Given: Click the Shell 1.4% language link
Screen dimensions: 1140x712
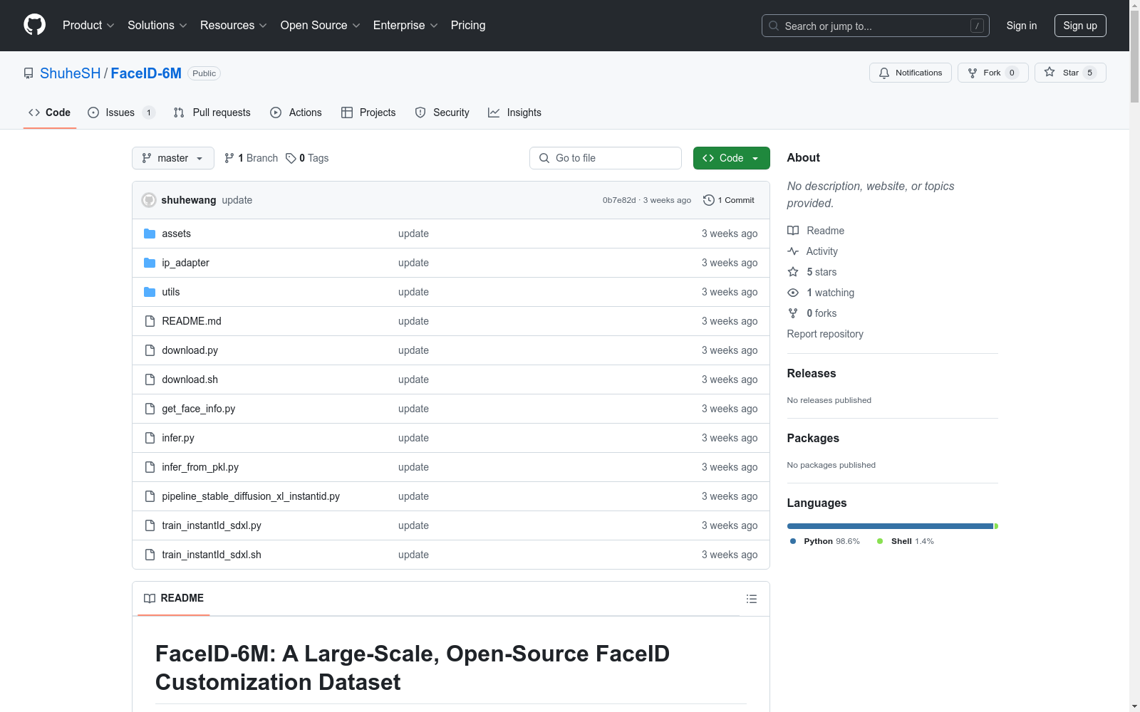Looking at the screenshot, I should pyautogui.click(x=906, y=541).
